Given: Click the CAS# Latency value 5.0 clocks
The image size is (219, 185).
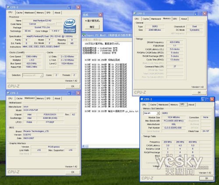Looking at the screenshot, I should click(175, 49).
